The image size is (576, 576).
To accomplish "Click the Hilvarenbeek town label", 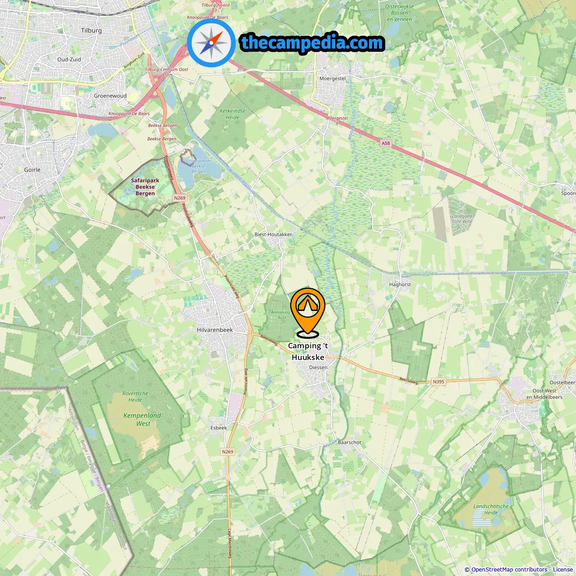I will (215, 330).
